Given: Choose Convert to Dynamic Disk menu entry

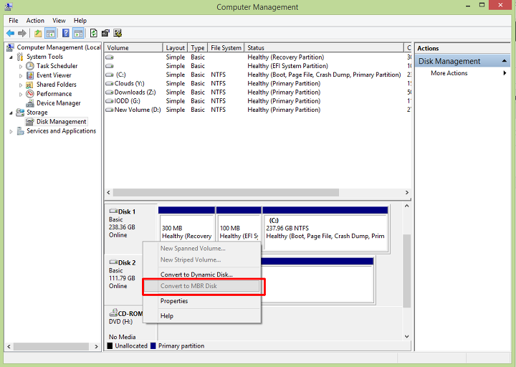Looking at the screenshot, I should (202, 275).
